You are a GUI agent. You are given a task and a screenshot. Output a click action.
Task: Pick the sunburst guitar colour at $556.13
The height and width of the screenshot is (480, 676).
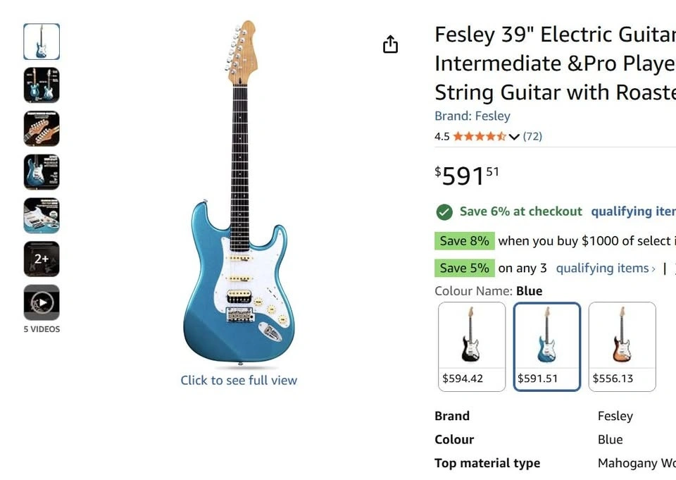click(x=622, y=346)
